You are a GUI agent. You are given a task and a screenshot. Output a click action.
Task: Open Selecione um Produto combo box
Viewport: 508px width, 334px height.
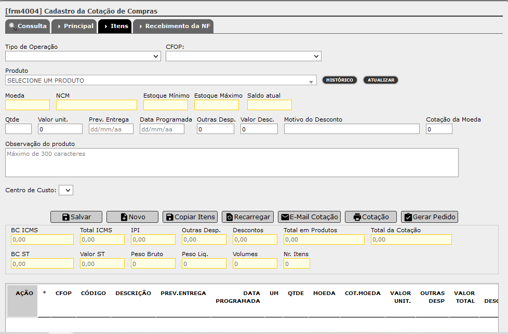click(x=161, y=81)
